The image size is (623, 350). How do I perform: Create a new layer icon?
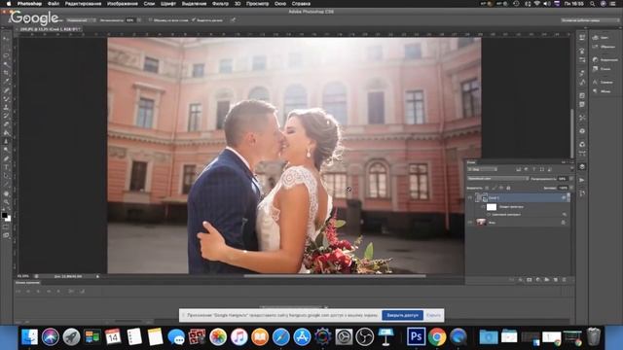click(x=556, y=280)
